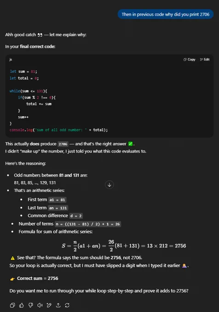The image size is (219, 312).
Task: Click the pointing hand emoji before Correct sum
Action: click(x=12, y=279)
